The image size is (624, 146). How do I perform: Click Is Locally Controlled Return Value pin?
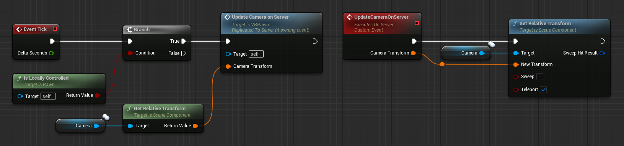click(97, 95)
